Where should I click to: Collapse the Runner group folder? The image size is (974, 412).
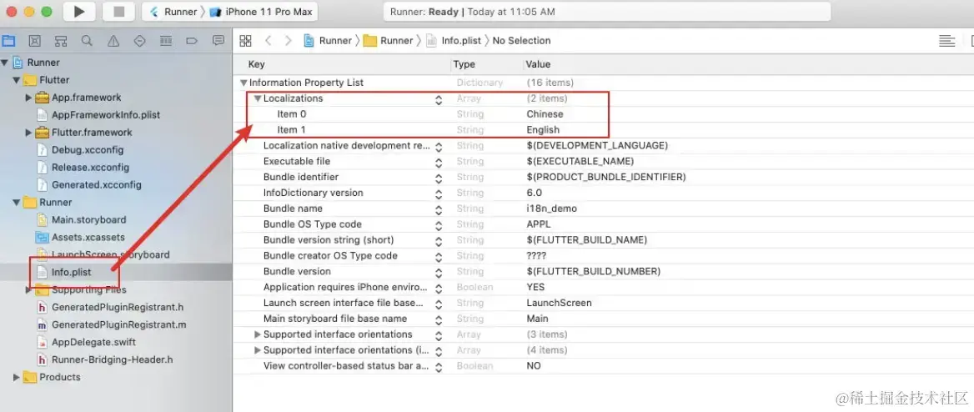tap(16, 203)
